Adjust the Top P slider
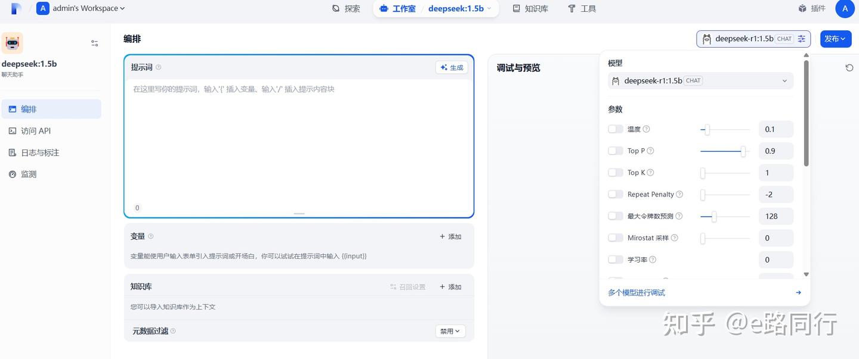The image size is (859, 359). [725, 151]
